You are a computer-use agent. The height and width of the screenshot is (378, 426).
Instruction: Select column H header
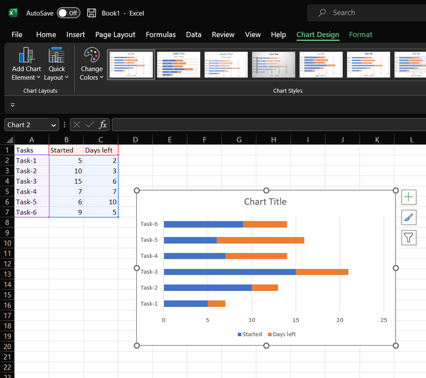coord(273,139)
